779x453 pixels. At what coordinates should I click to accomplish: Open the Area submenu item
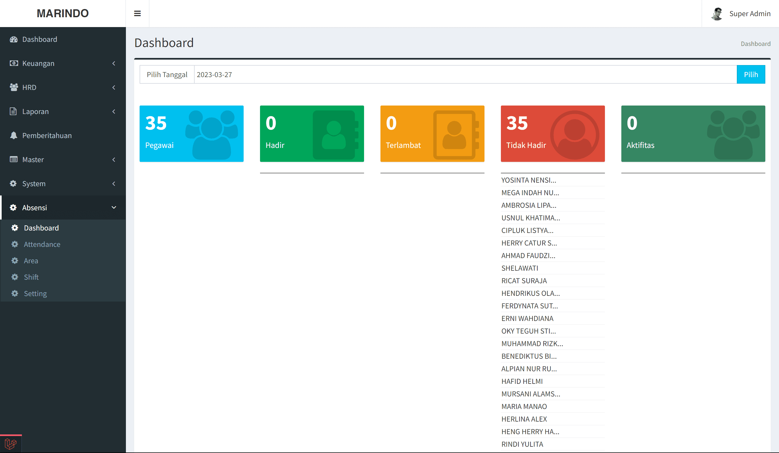tap(31, 261)
